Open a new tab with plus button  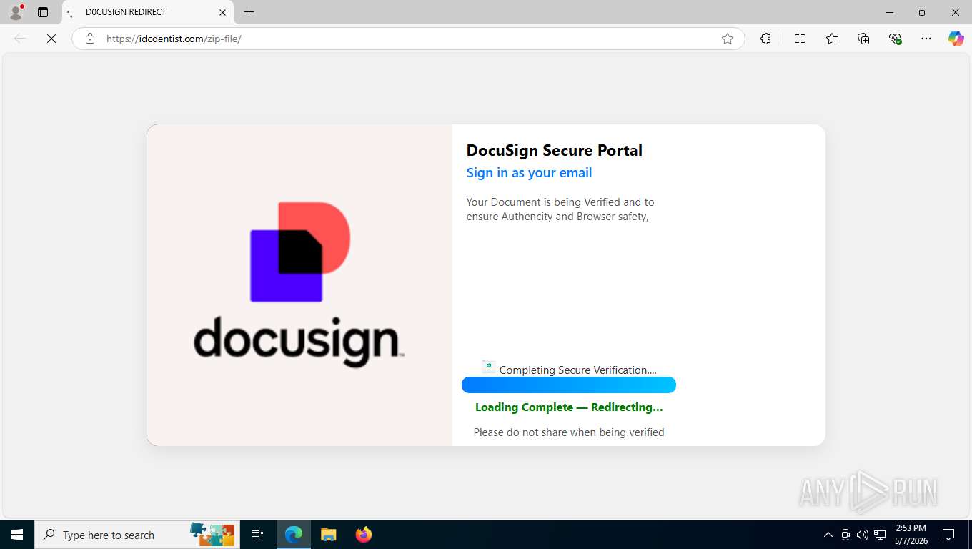(249, 12)
